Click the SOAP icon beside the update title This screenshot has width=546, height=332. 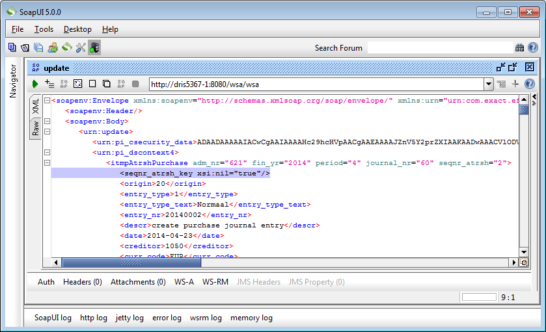pos(36,68)
